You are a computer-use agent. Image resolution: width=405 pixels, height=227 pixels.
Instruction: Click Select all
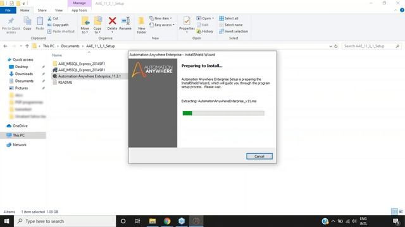[x=229, y=18]
